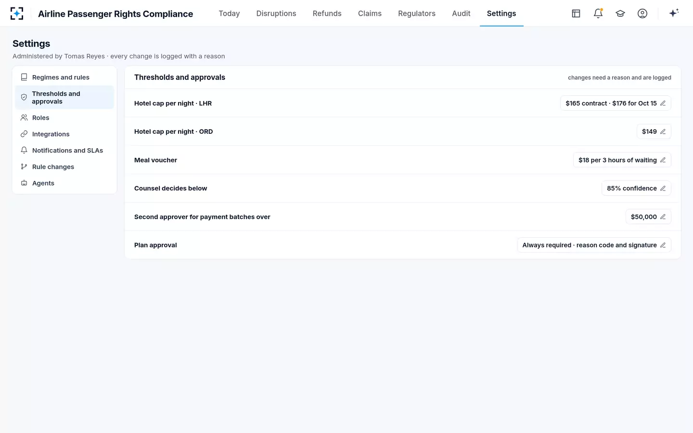Click the bell icon beside Notifications and SLAs

[x=24, y=150]
